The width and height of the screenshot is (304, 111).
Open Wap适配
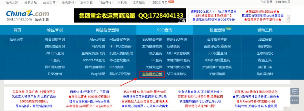point(98,74)
